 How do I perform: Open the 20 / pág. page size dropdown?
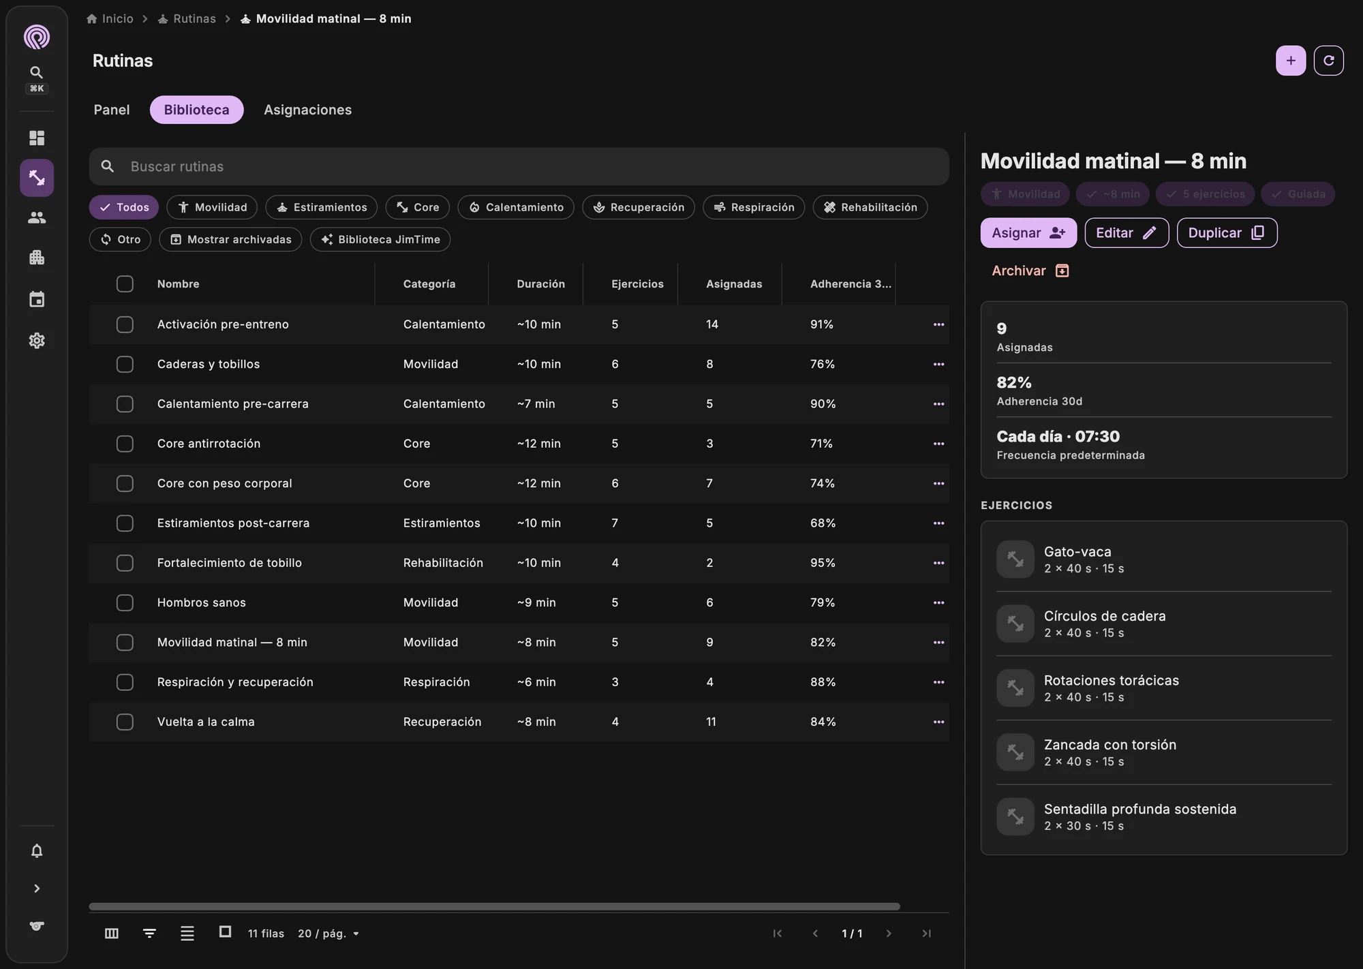(x=328, y=934)
